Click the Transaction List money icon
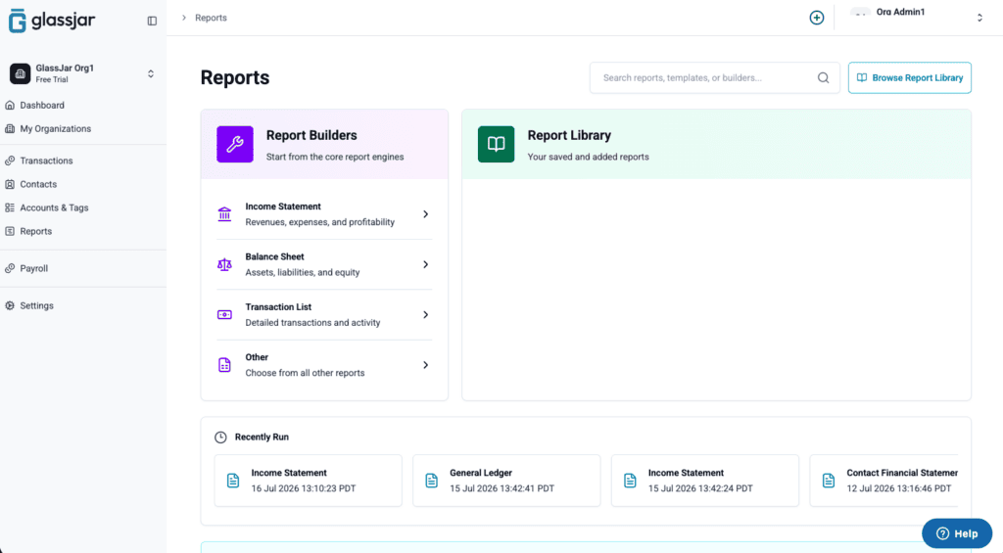Image resolution: width=1003 pixels, height=553 pixels. (x=224, y=314)
